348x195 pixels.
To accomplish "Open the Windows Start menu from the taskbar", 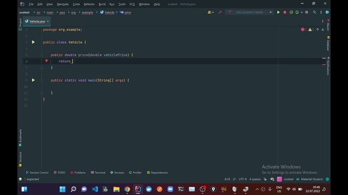I will [63, 189].
